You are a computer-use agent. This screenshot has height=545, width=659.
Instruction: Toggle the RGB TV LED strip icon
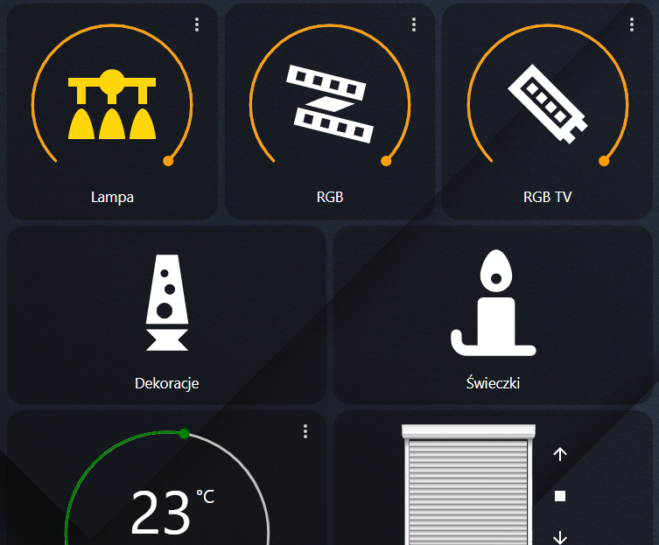click(548, 104)
